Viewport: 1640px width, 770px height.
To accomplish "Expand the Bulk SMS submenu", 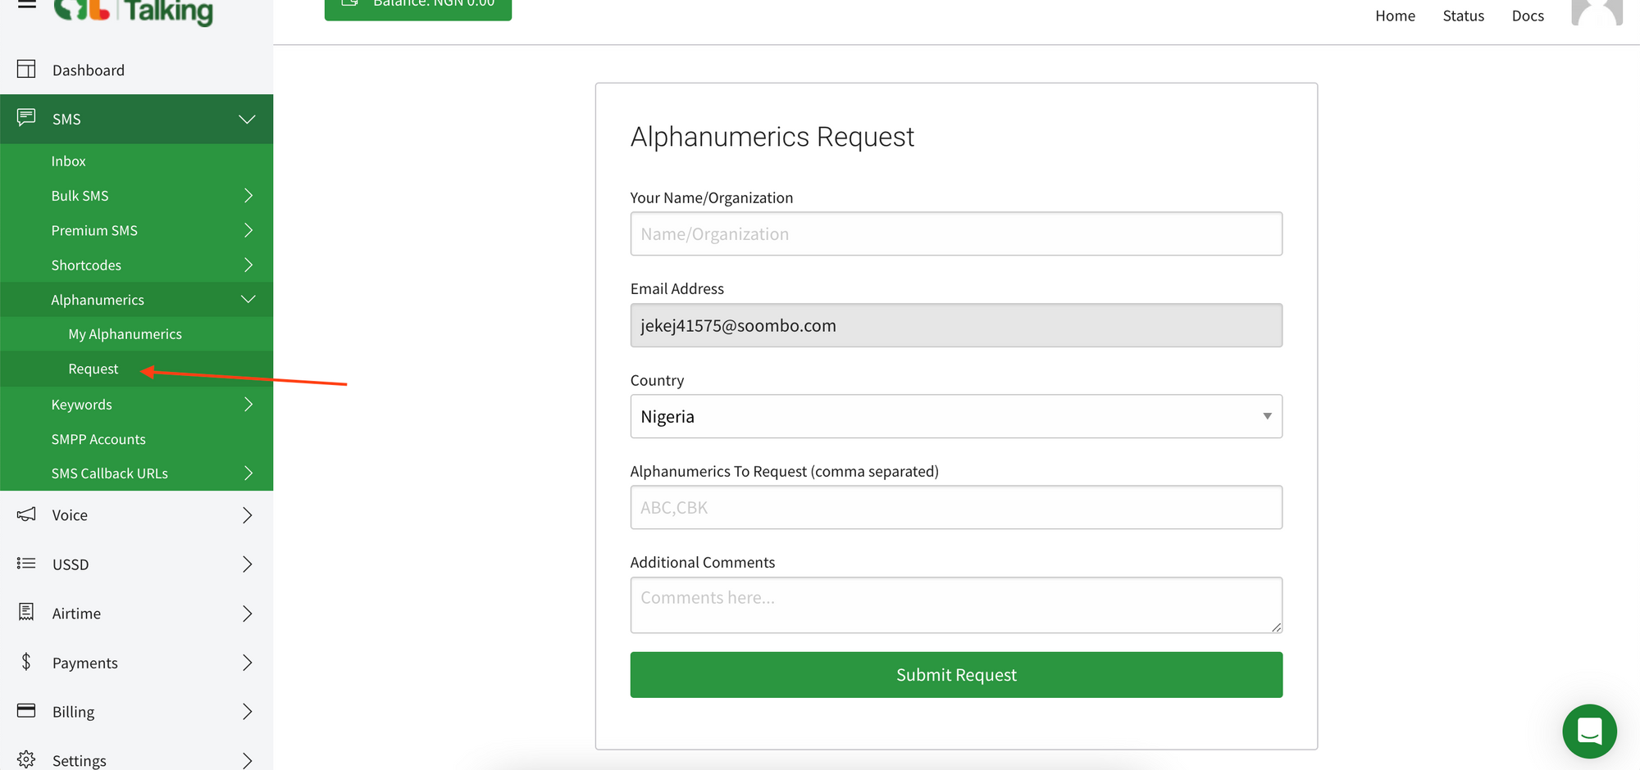I will click(x=248, y=195).
